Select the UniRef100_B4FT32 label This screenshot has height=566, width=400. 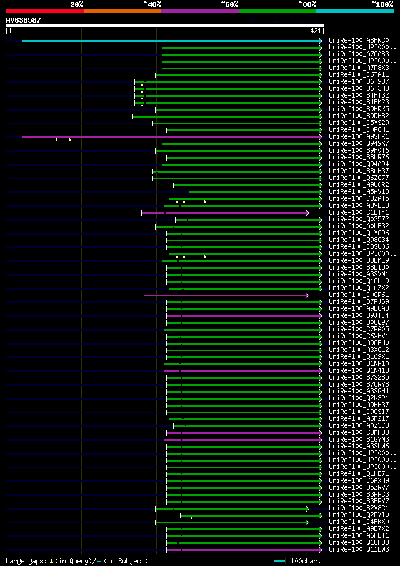(359, 95)
